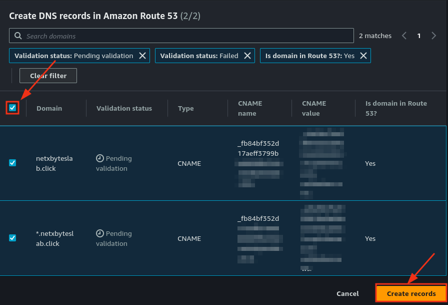Screen dimensions: 448x305
Task: Click the Type column header
Action: (185, 108)
